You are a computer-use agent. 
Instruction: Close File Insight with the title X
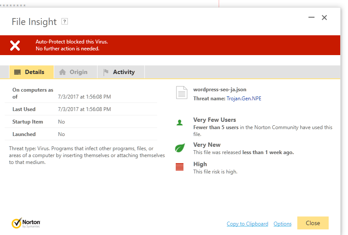pos(324,17)
